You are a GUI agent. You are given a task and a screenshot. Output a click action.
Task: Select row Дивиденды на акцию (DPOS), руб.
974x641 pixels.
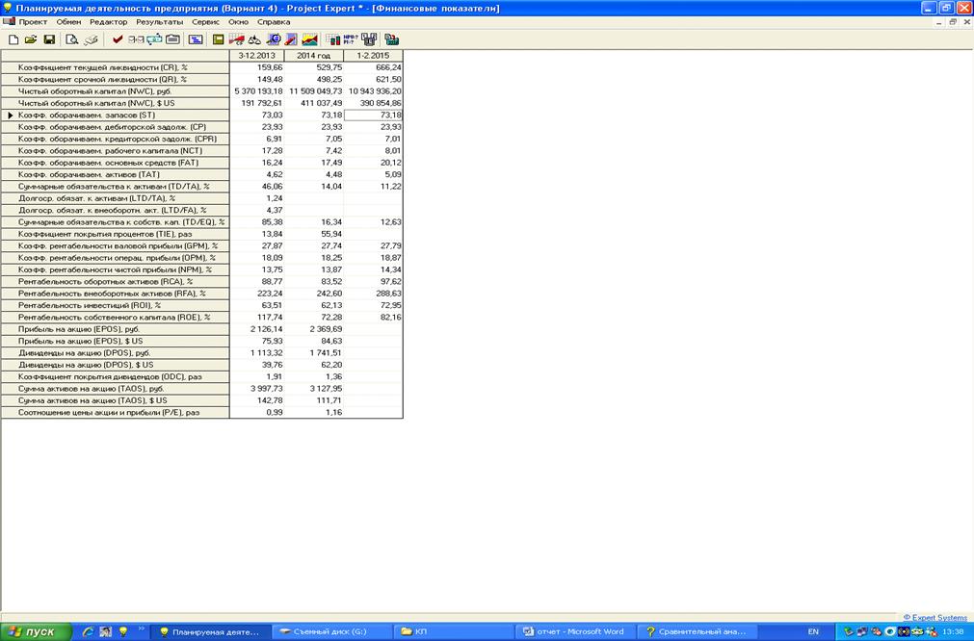[116, 352]
